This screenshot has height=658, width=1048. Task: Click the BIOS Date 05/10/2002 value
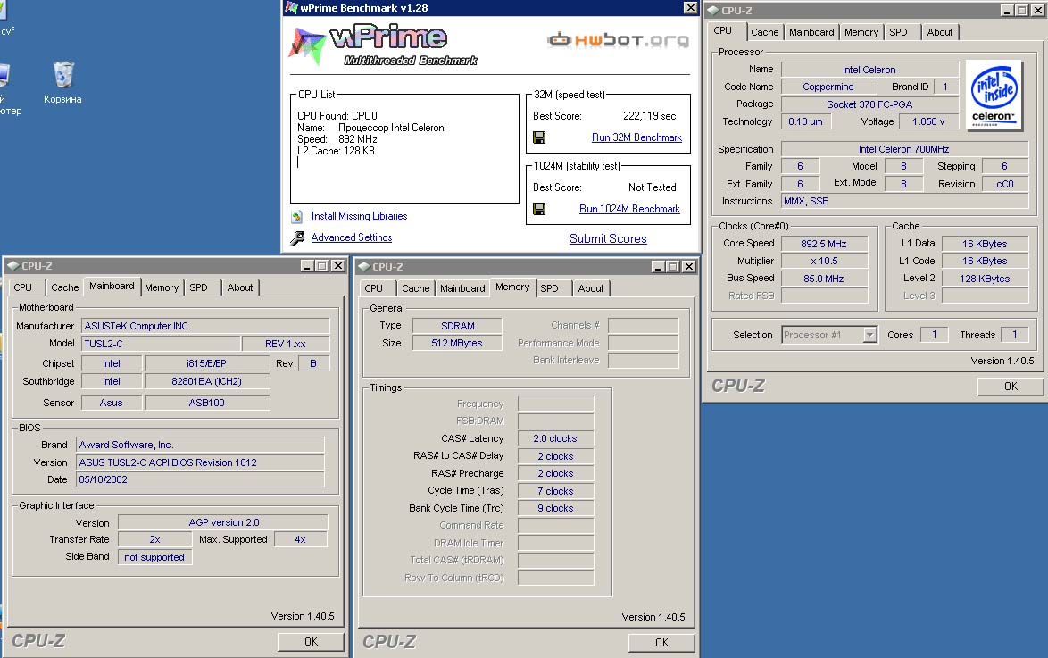pos(201,479)
